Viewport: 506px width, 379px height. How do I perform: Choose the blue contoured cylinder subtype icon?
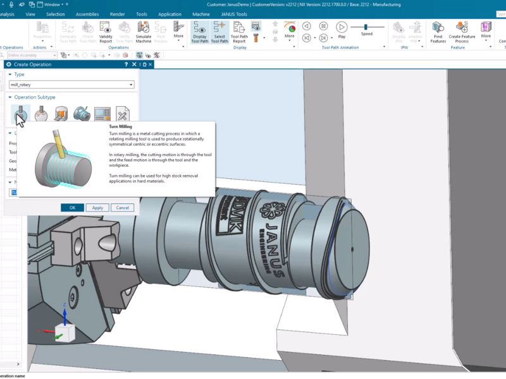click(82, 114)
